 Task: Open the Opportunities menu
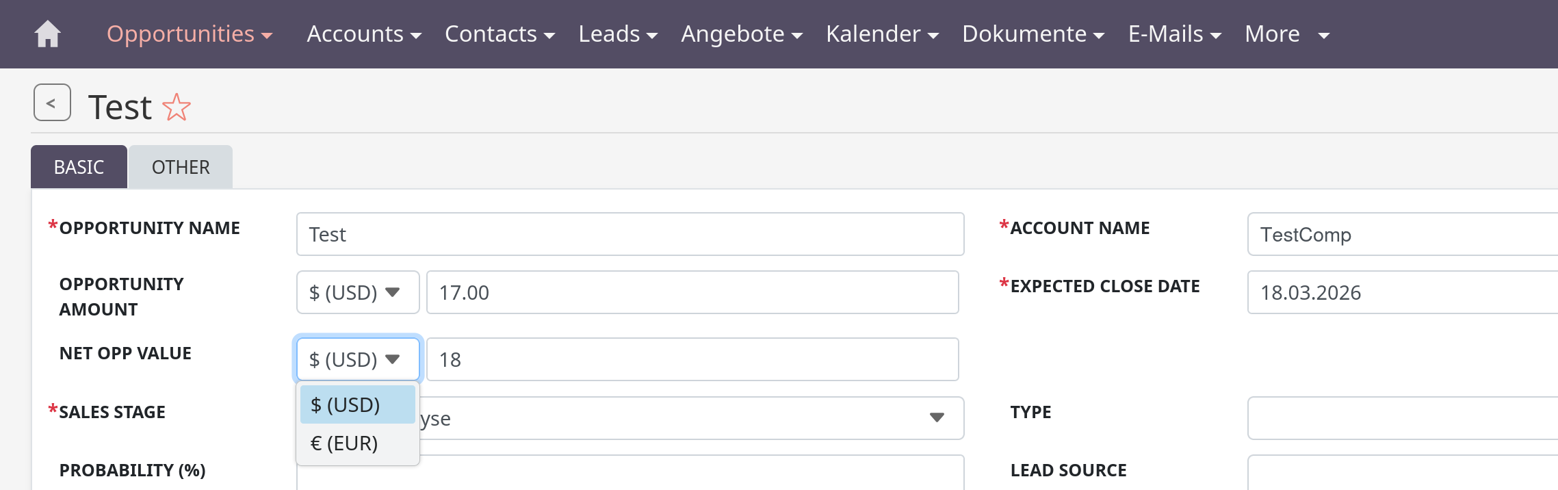coord(189,34)
